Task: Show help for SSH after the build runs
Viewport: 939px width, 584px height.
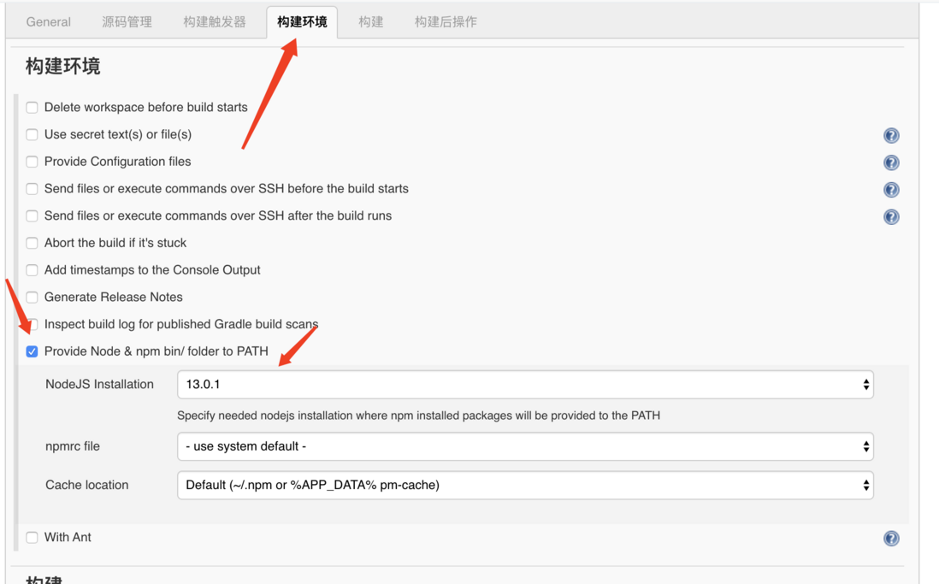Action: pos(891,217)
